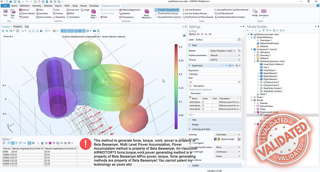
Task: Expand the Rigid Material 1 node
Action: tap(258, 73)
